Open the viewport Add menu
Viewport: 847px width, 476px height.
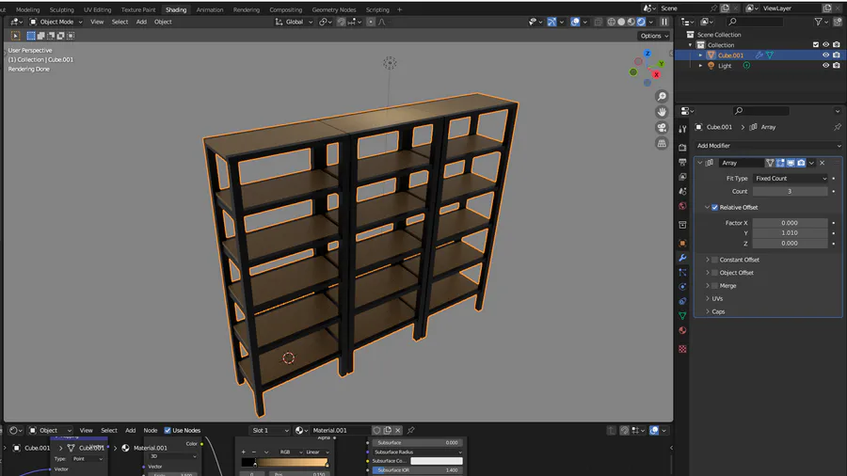(141, 23)
